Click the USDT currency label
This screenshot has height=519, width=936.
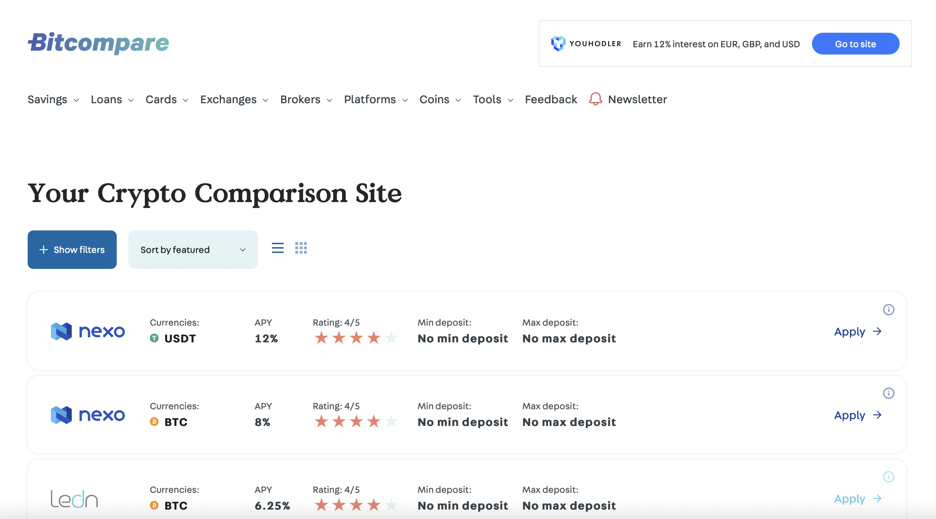tap(180, 338)
